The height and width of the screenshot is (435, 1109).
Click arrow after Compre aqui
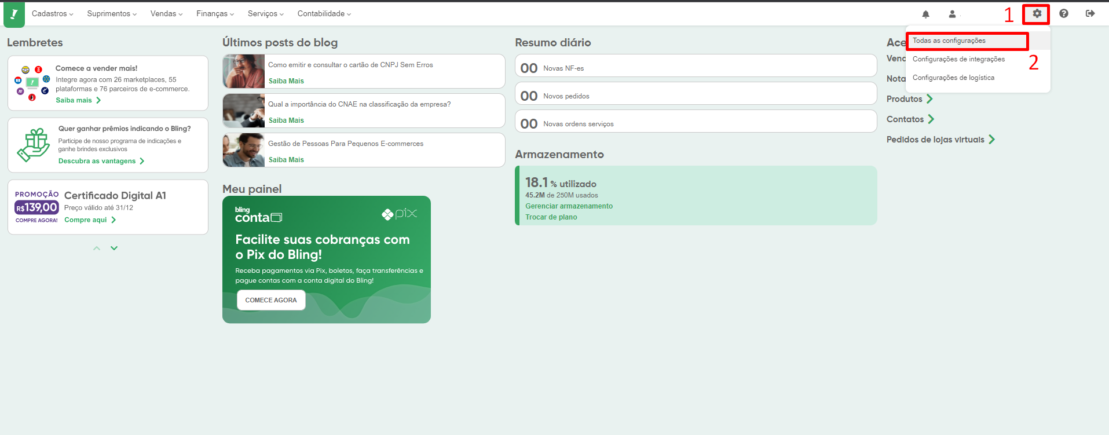pyautogui.click(x=114, y=220)
